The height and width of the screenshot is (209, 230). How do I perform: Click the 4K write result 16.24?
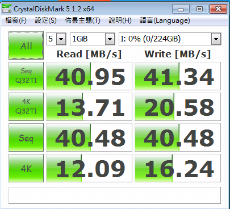[x=178, y=168]
